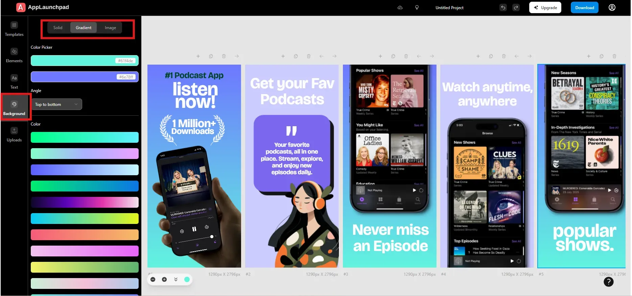
Task: Open the help question mark button
Action: (x=609, y=282)
